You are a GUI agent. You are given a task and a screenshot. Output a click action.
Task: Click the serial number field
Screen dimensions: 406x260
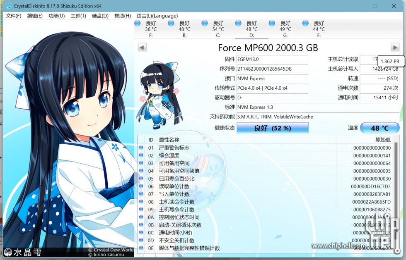273,69
